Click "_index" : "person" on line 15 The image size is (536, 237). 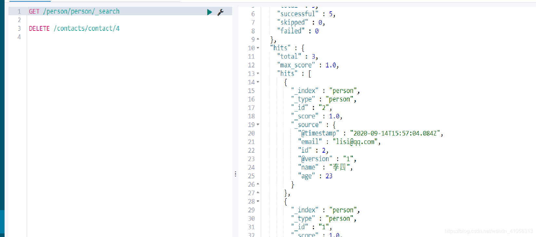coord(325,91)
